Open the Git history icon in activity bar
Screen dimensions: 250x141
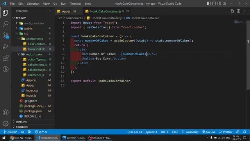click(5, 69)
